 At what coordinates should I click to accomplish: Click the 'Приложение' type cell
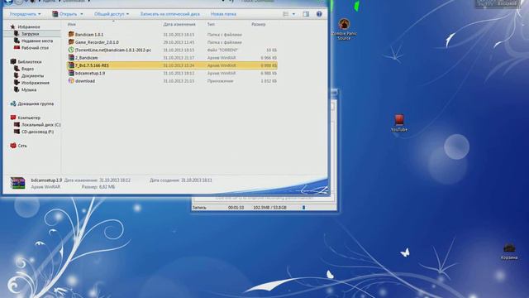(221, 81)
